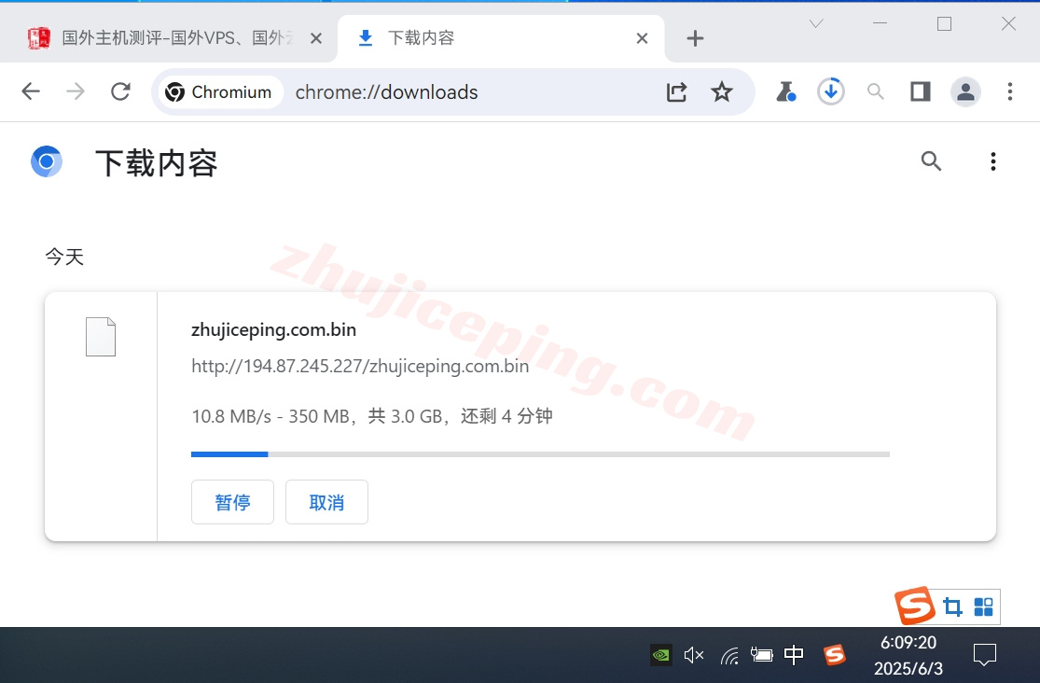Search downloads using page magnifier icon
1040x683 pixels.
click(931, 160)
